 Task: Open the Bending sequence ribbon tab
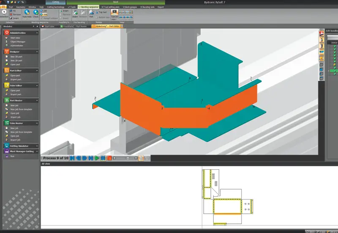(x=88, y=7)
